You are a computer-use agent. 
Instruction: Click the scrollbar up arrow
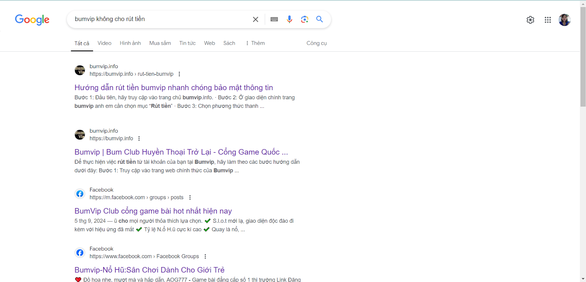pyautogui.click(x=583, y=4)
